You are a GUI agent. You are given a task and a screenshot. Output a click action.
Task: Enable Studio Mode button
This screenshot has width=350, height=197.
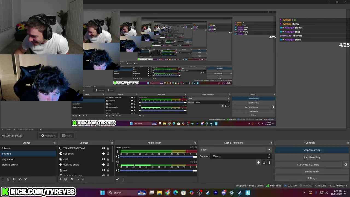[x=312, y=172]
